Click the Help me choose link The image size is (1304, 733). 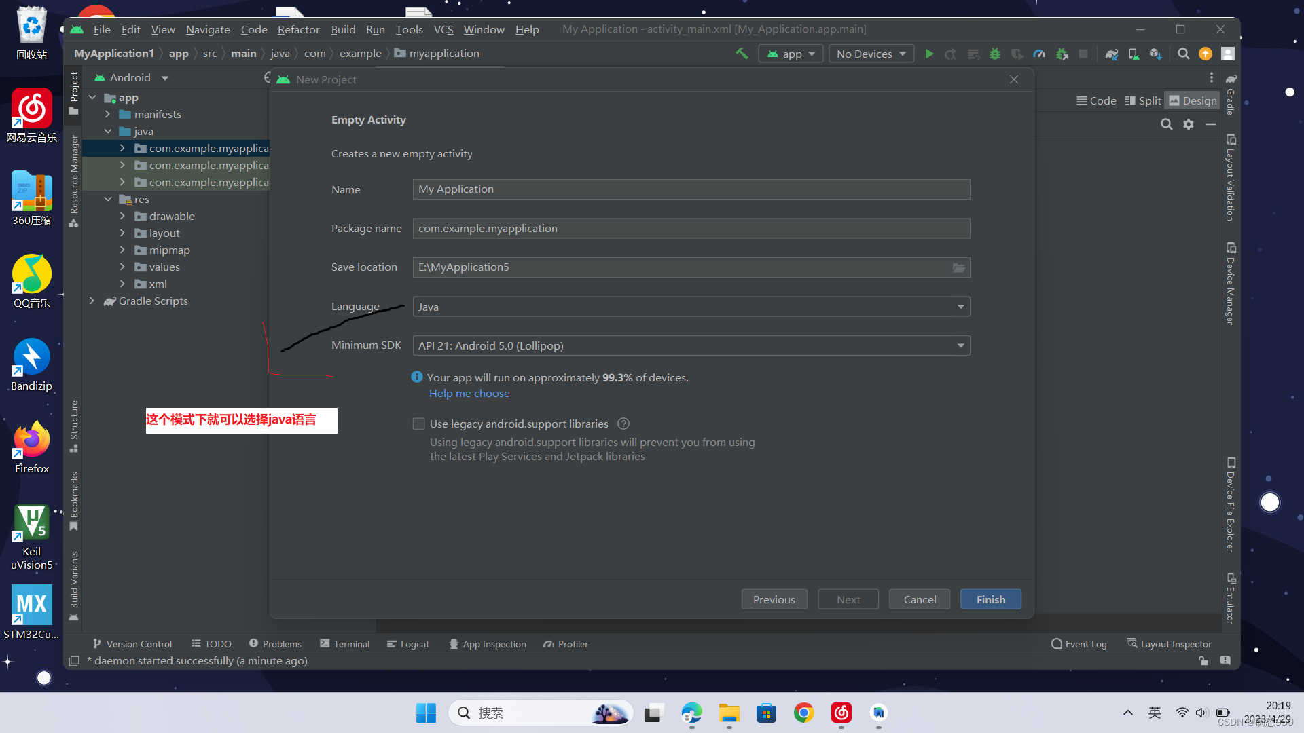(469, 394)
